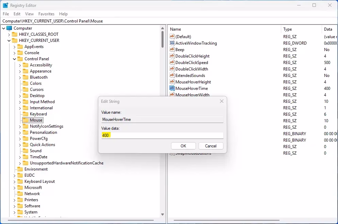Open the Edit menu

[17, 14]
